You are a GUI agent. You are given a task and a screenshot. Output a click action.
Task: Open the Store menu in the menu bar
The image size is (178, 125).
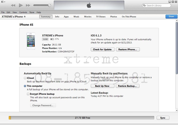tap(32, 12)
